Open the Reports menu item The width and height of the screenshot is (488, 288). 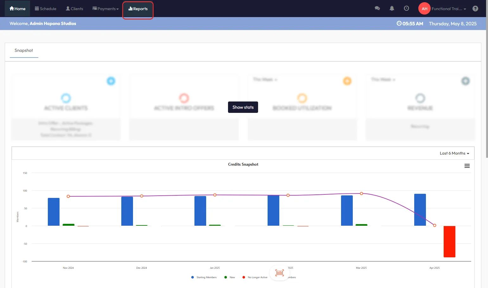[138, 9]
